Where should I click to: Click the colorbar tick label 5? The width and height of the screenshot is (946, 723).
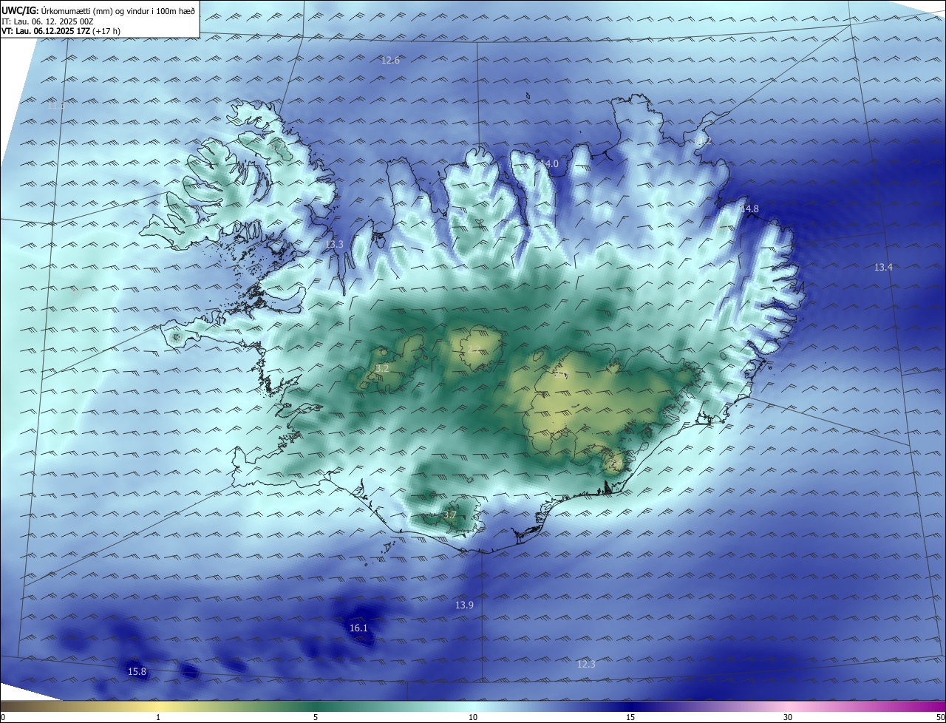coord(316,717)
